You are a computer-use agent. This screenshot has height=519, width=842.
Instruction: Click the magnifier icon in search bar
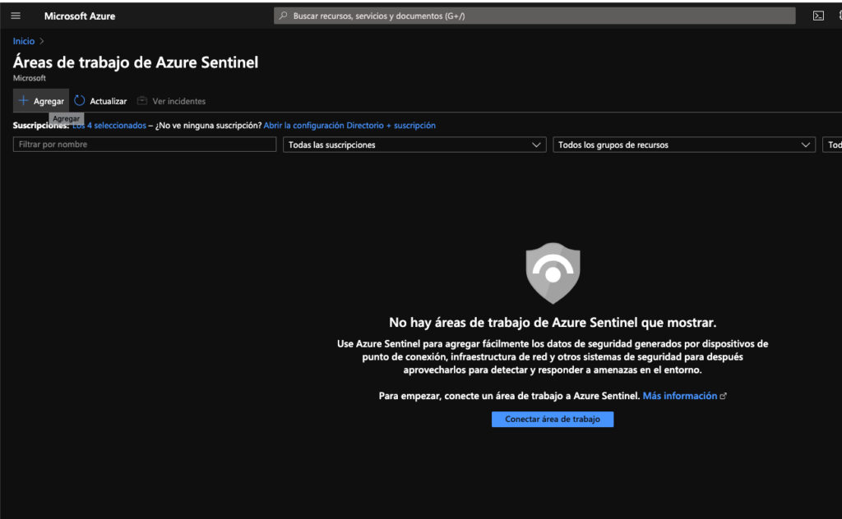point(284,16)
